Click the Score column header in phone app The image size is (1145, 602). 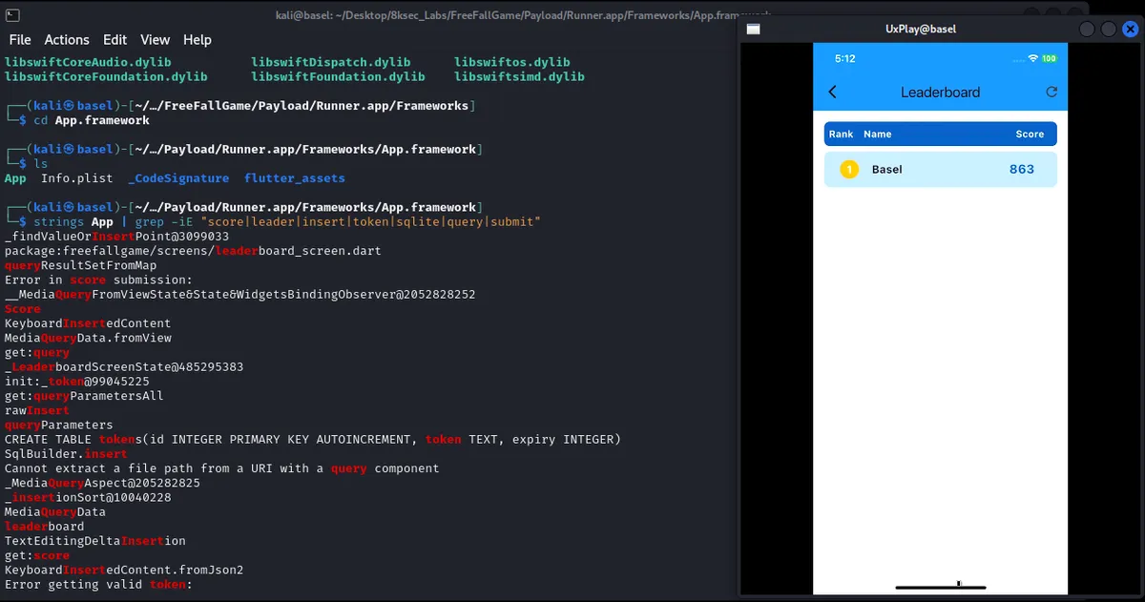[1030, 135]
